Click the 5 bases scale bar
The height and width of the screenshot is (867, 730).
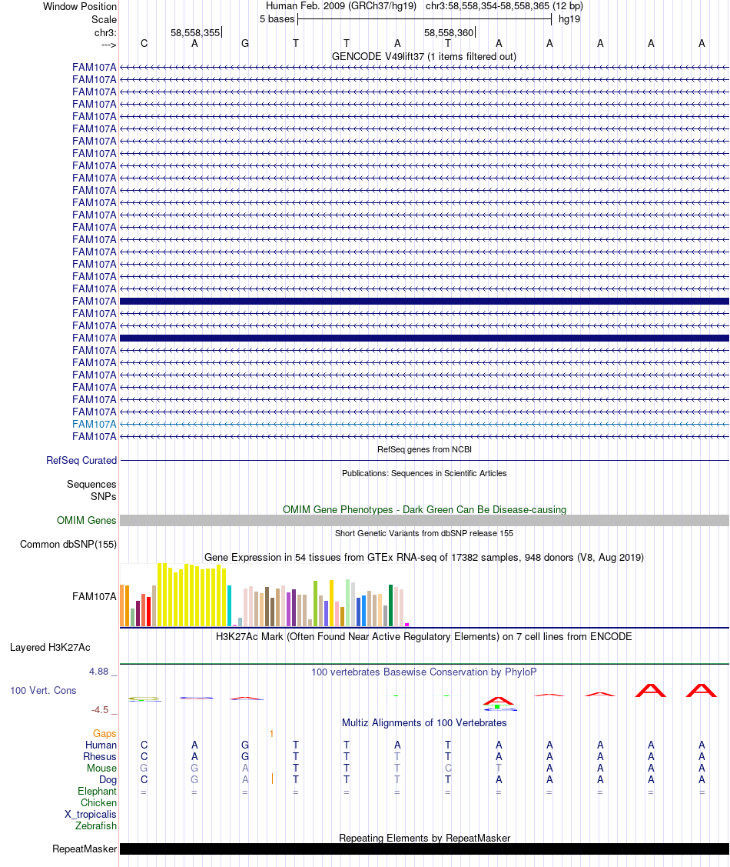424,19
